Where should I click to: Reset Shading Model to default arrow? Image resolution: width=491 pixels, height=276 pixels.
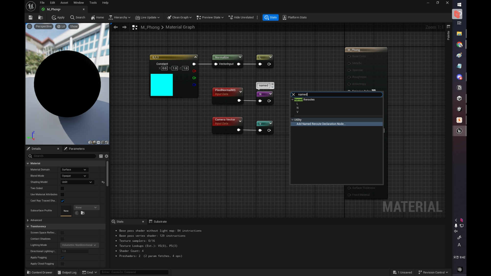click(103, 182)
